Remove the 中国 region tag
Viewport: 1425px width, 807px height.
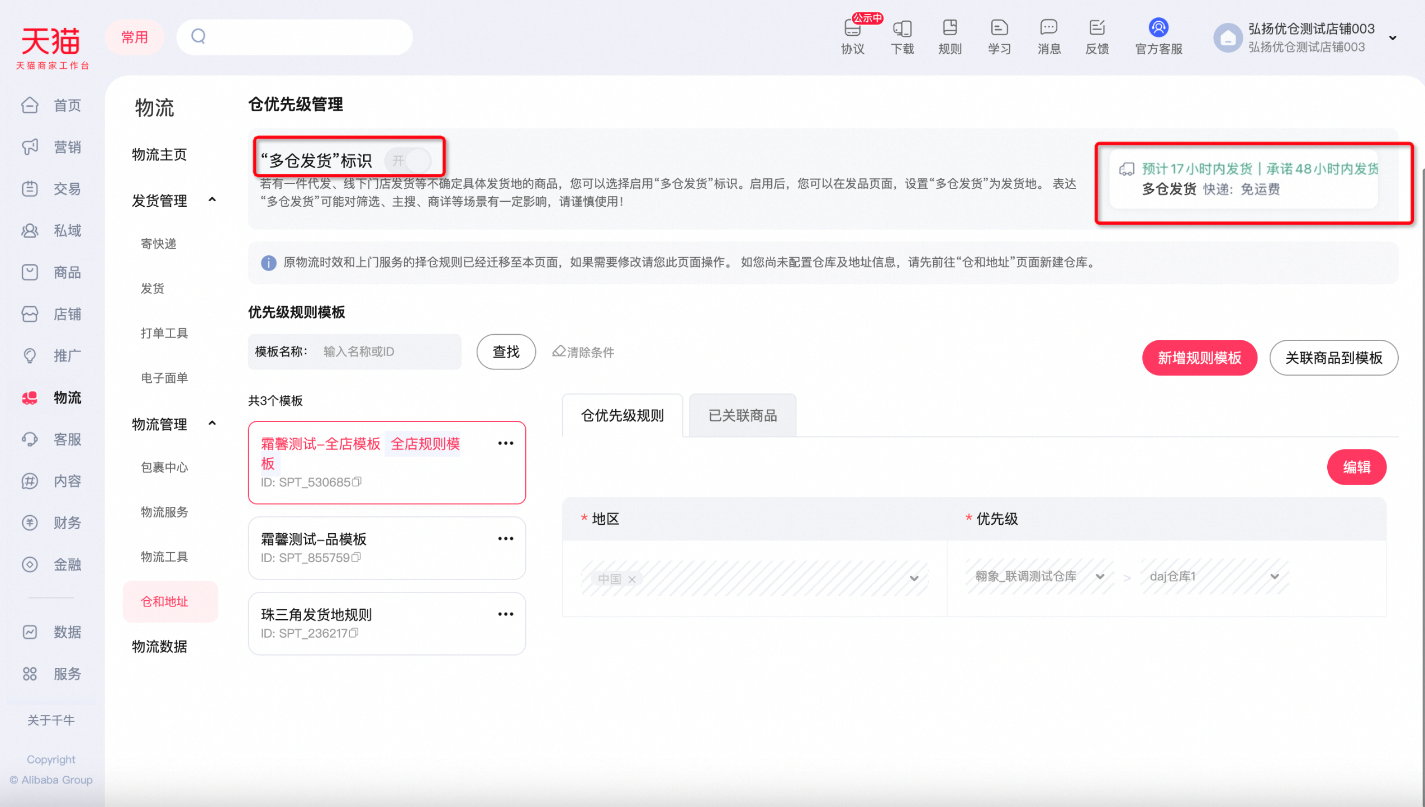coord(632,580)
